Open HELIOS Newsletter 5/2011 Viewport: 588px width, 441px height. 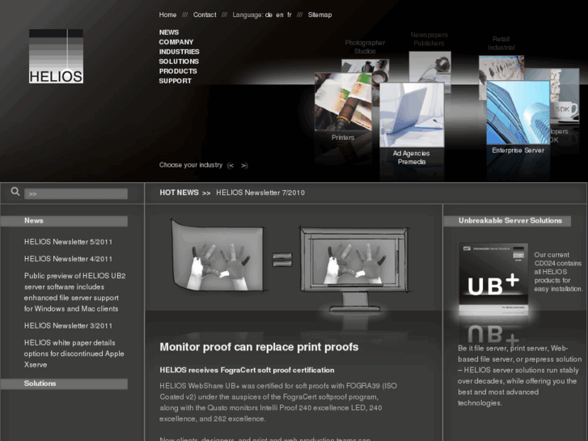tap(68, 242)
